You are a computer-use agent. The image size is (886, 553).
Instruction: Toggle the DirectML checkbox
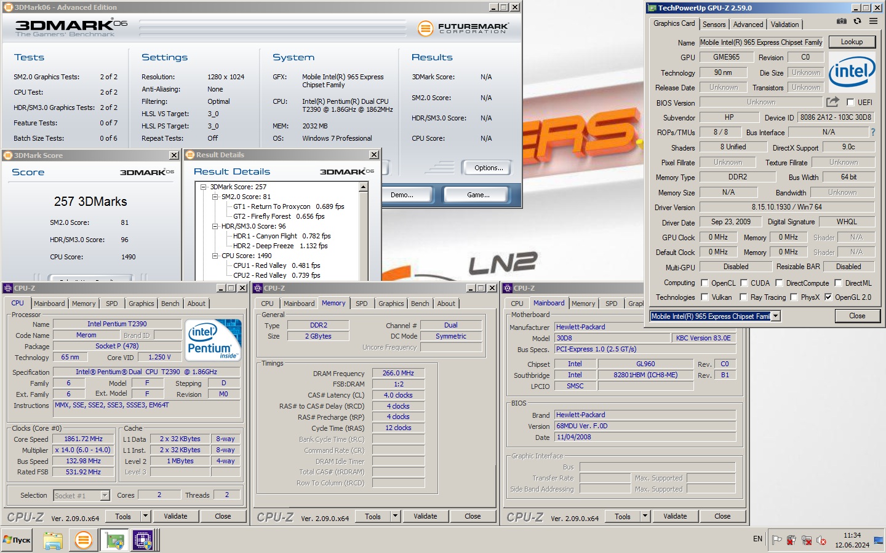tap(838, 283)
